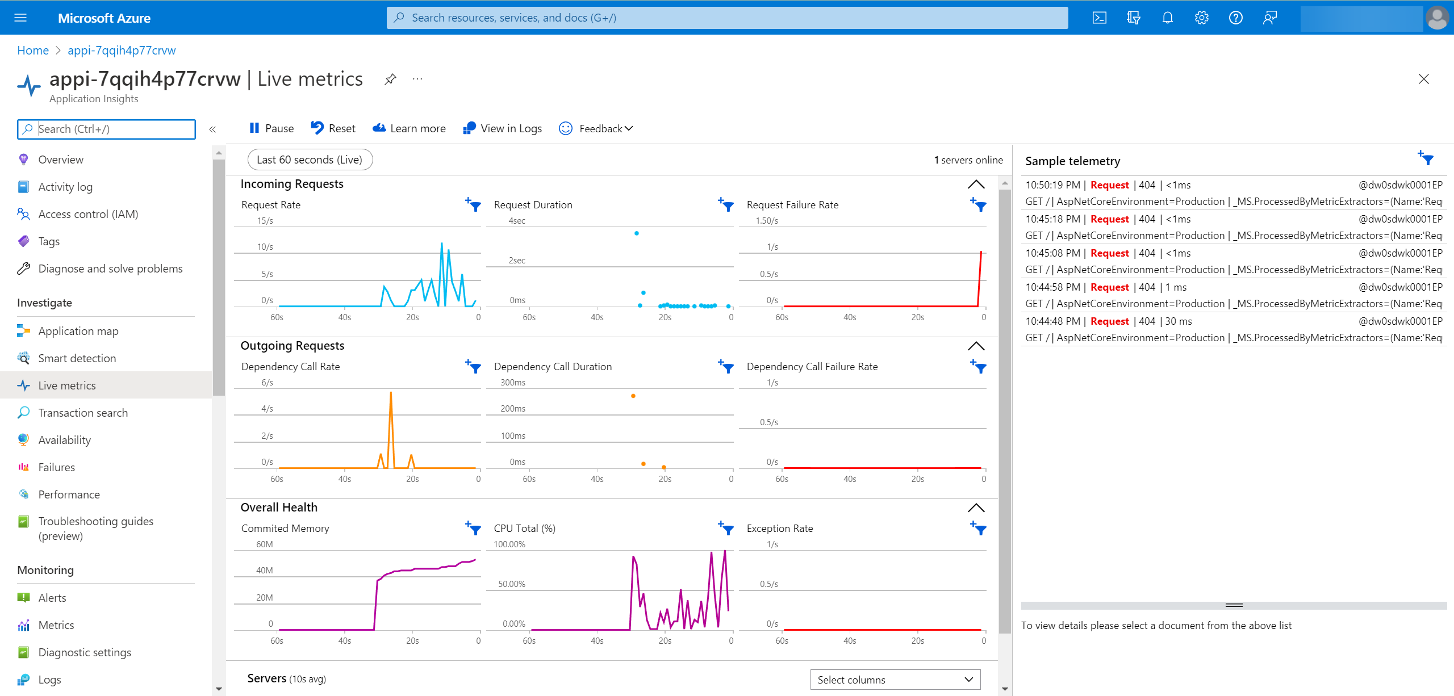This screenshot has height=696, width=1454.
Task: Open the Feedback dropdown
Action: [x=596, y=128]
